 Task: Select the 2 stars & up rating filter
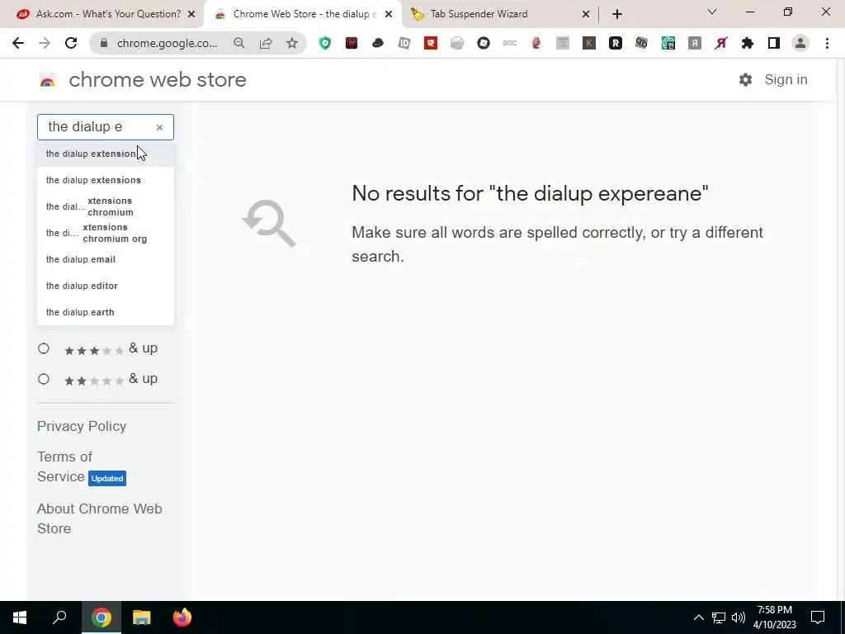(44, 379)
